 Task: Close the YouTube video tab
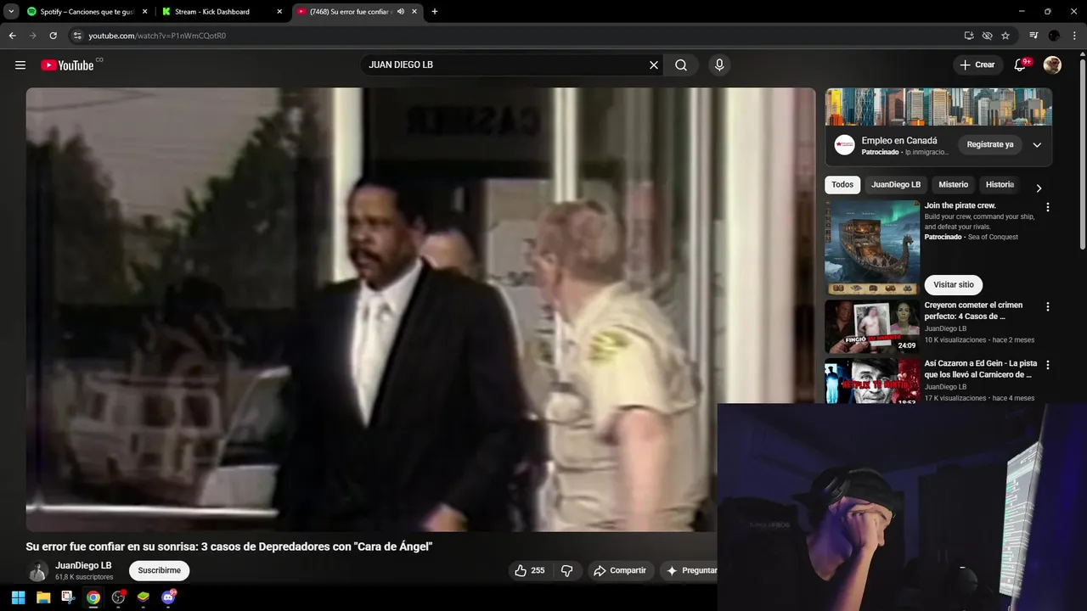point(414,12)
